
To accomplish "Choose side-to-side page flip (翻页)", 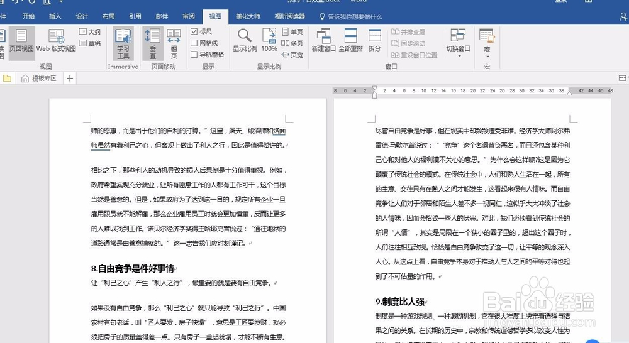I will coord(174,43).
